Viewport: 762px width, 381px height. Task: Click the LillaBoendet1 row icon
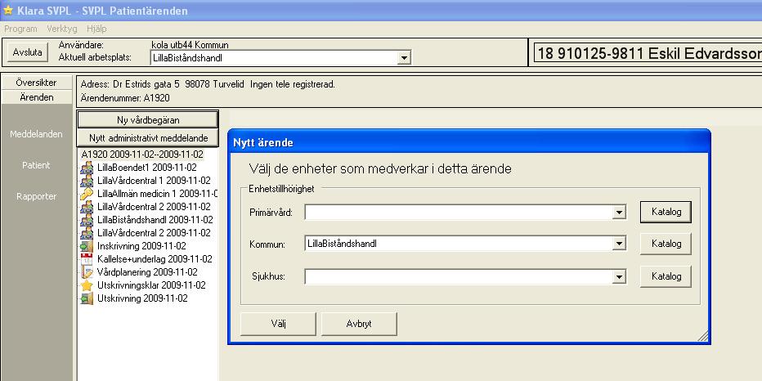point(87,168)
